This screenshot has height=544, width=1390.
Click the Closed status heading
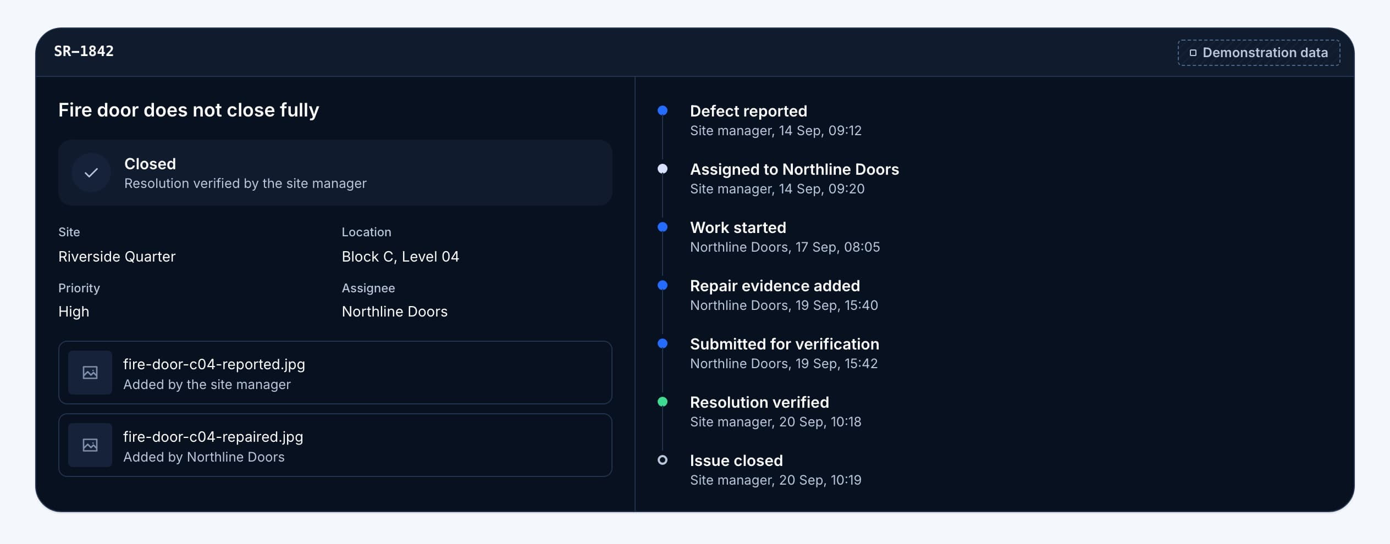click(x=150, y=164)
